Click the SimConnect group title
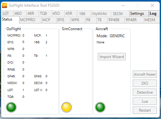The height and width of the screenshot is (119, 161). pyautogui.click(x=72, y=29)
